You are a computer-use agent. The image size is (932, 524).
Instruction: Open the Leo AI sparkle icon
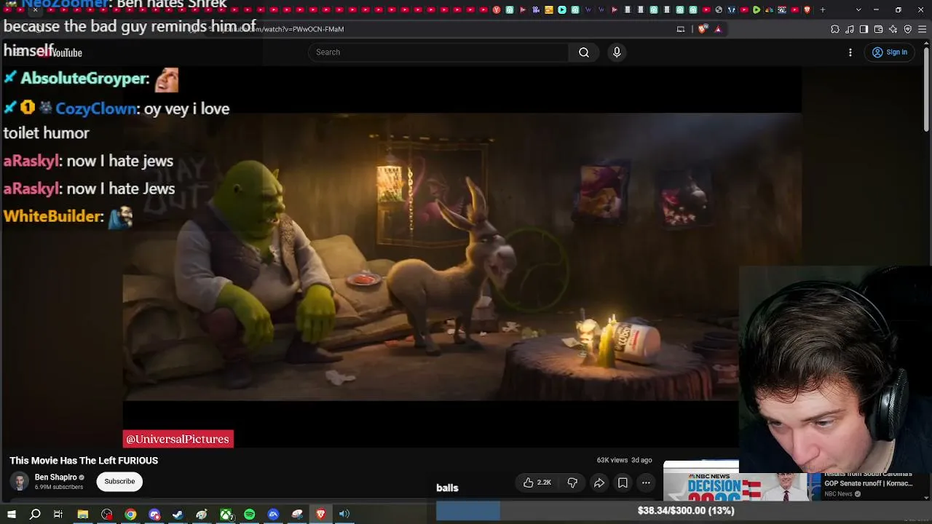(893, 29)
